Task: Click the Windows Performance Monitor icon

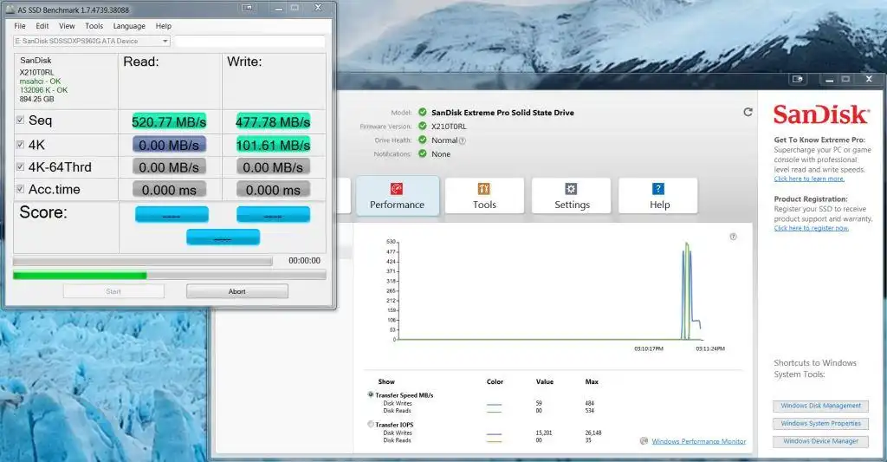Action: click(644, 440)
